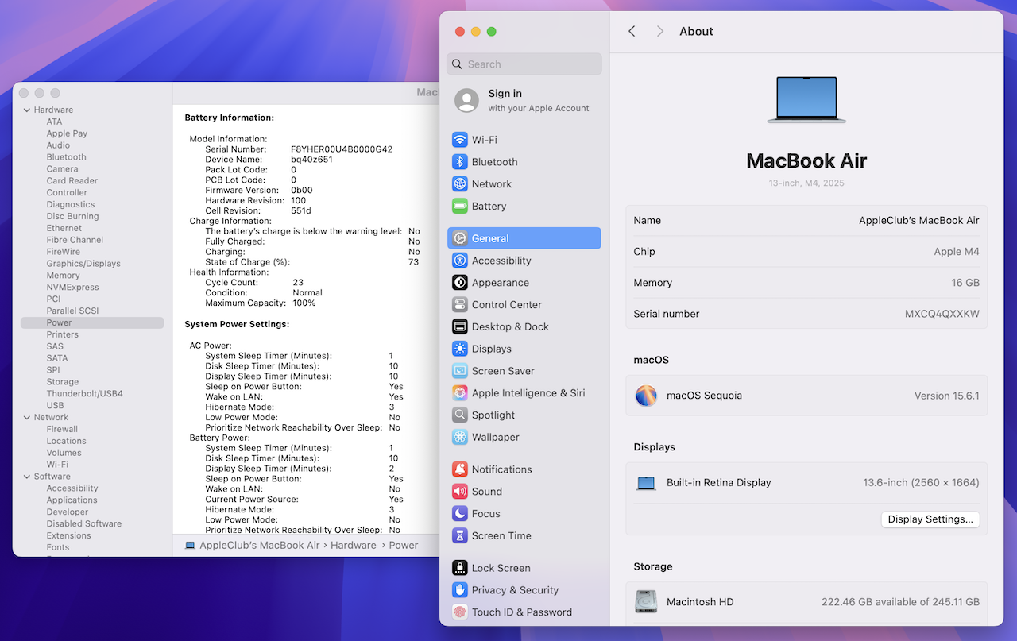Open Appearance settings
This screenshot has height=641, width=1017.
tap(524, 283)
